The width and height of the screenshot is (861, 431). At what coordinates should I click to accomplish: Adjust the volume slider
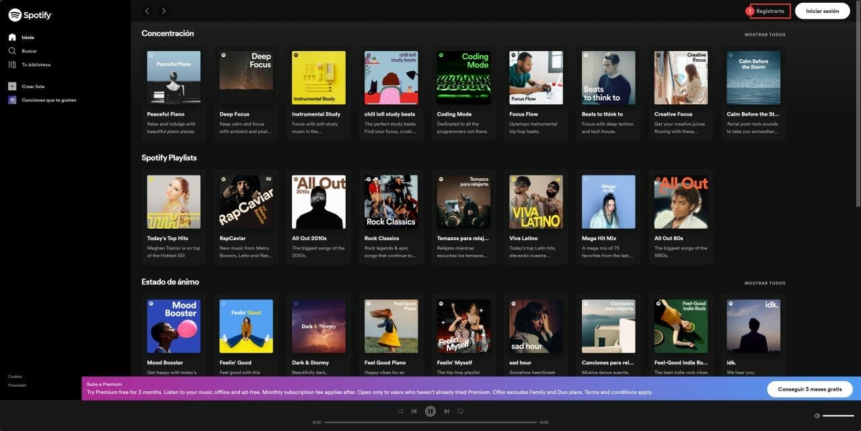point(837,416)
